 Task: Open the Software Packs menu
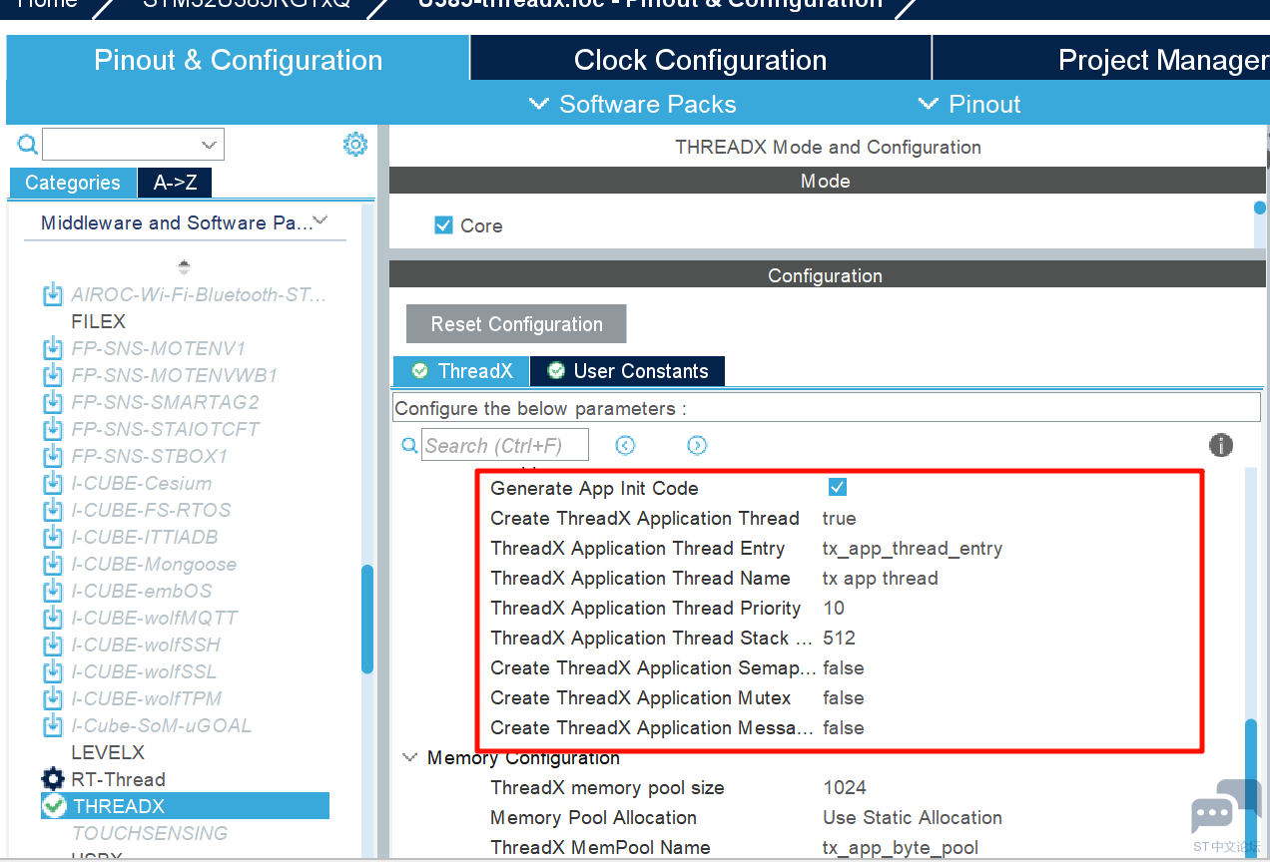click(x=632, y=104)
